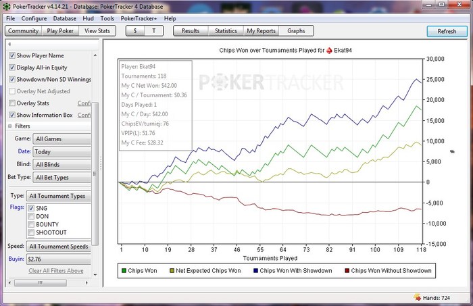This screenshot has width=473, height=306.
Task: Click the sidebar vertical scrollbar thumb
Action: coord(95,174)
